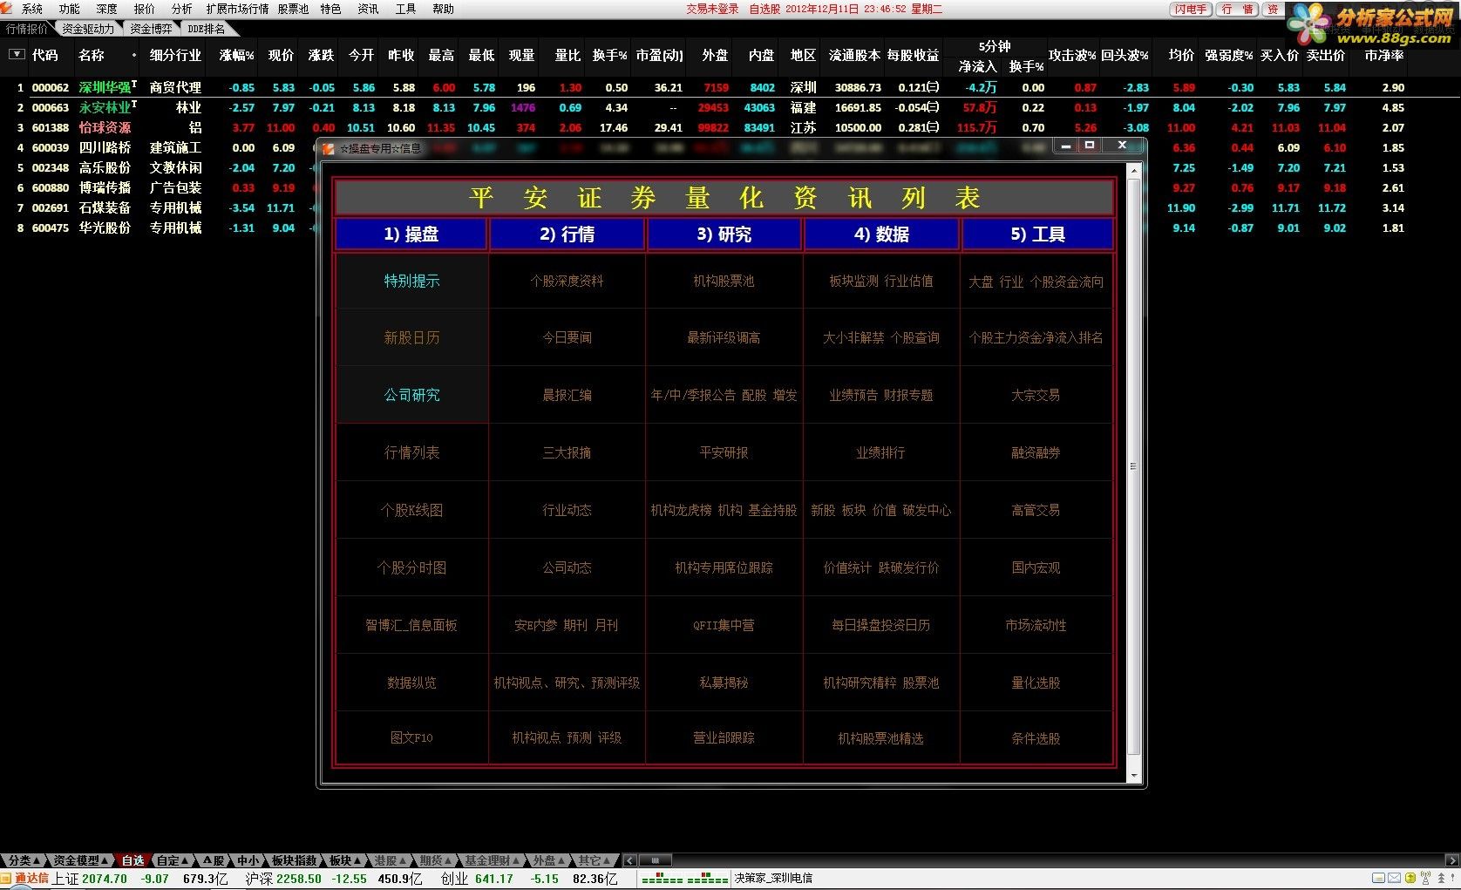The width and height of the screenshot is (1461, 890).
Task: Open 机构股票池 entry
Action: [724, 281]
